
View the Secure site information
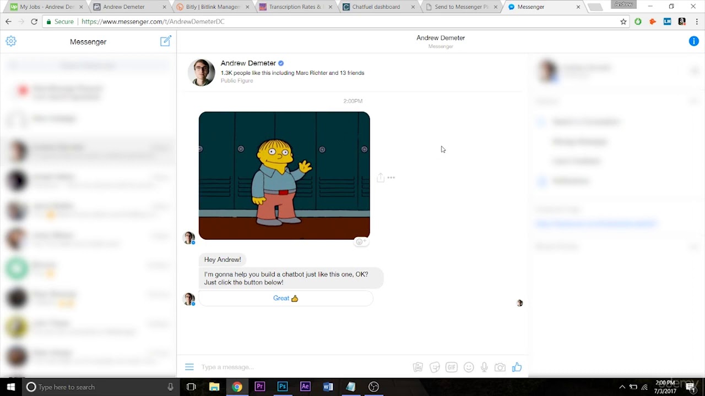pos(60,21)
